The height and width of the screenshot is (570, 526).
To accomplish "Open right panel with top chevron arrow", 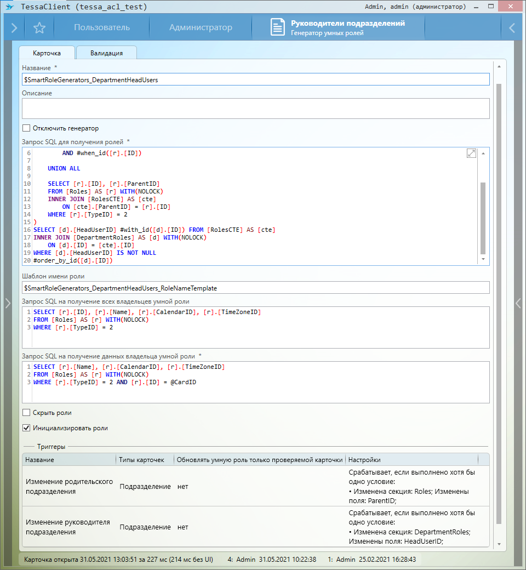I will tap(512, 28).
